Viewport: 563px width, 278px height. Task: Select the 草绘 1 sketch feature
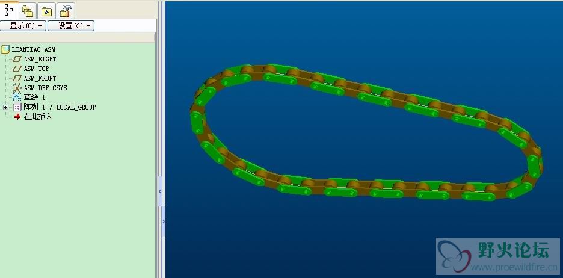point(34,97)
